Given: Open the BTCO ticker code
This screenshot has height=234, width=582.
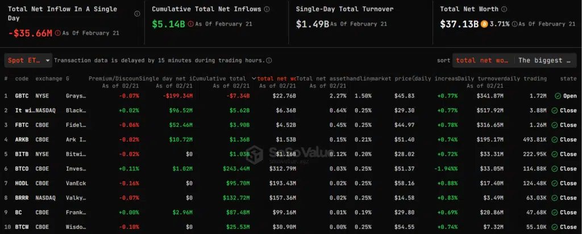Looking at the screenshot, I should (x=22, y=169).
